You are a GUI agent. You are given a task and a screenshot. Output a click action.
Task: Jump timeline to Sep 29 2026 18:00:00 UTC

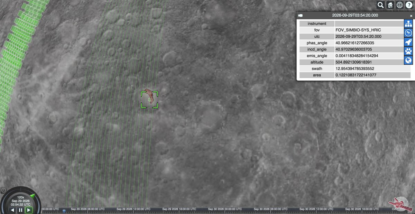[x=179, y=209]
